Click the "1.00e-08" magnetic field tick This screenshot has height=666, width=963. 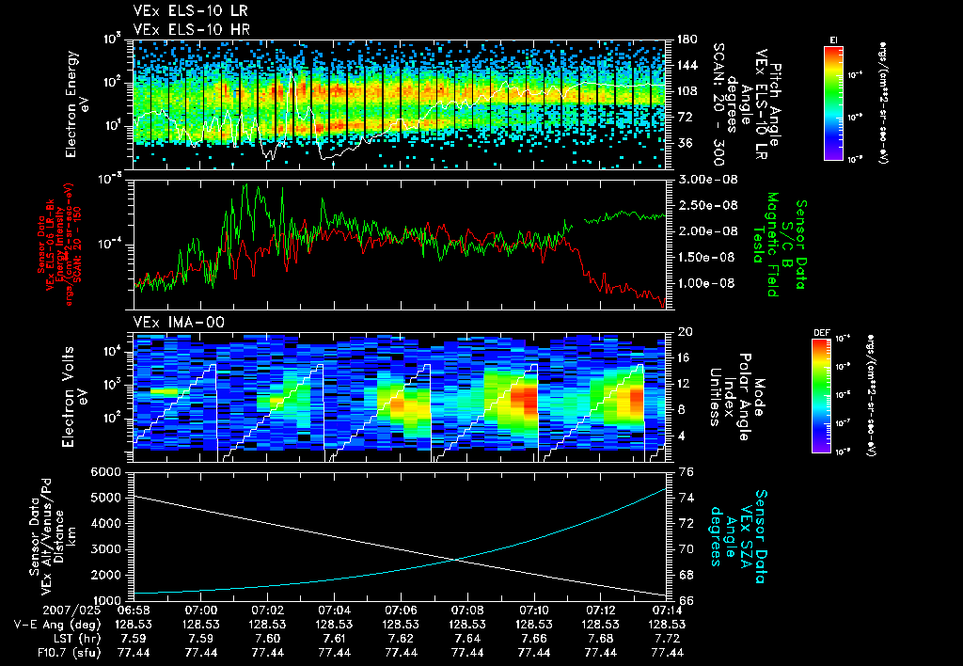(706, 283)
